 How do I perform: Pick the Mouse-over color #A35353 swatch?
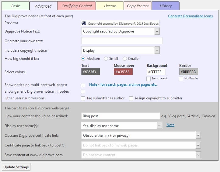123,72
